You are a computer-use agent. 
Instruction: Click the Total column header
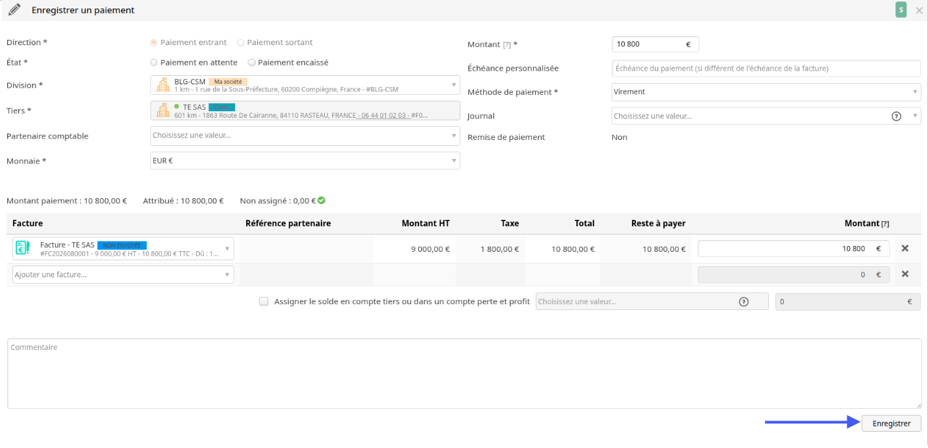click(x=585, y=224)
